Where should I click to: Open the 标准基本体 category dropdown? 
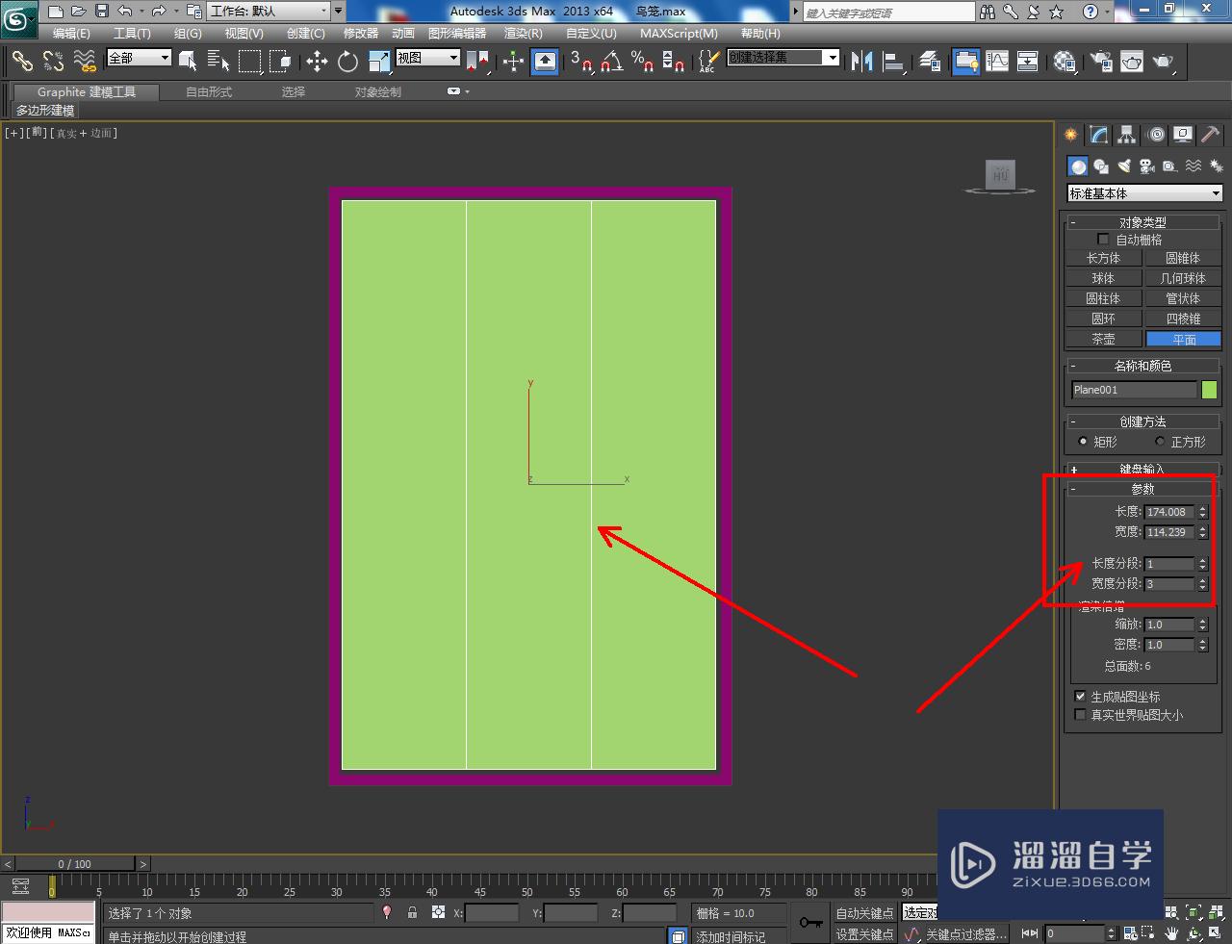coord(1144,193)
